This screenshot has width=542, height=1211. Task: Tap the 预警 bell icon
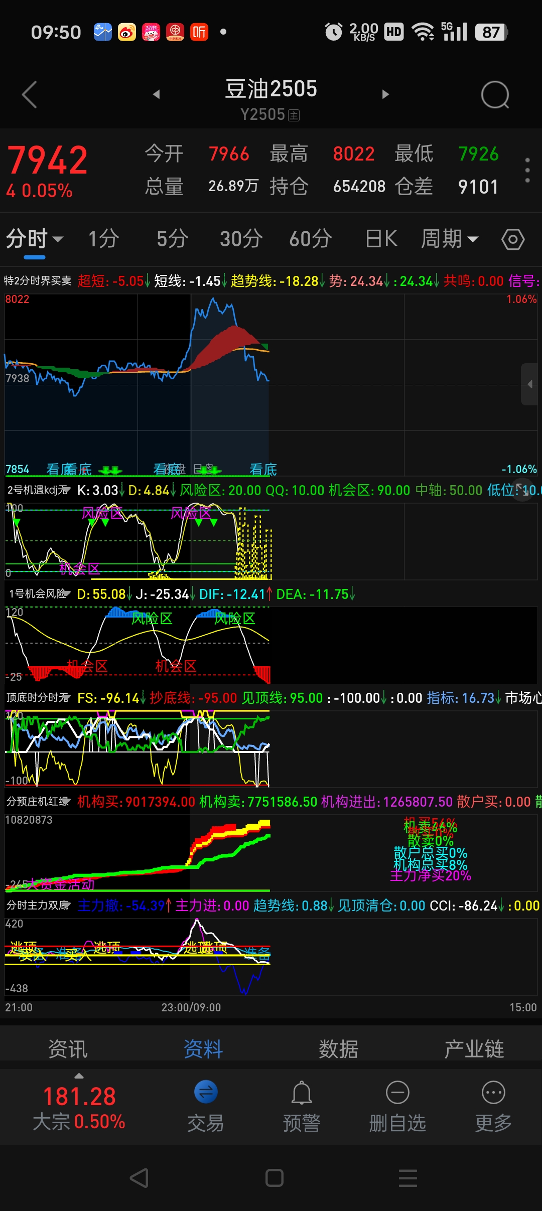[302, 1092]
